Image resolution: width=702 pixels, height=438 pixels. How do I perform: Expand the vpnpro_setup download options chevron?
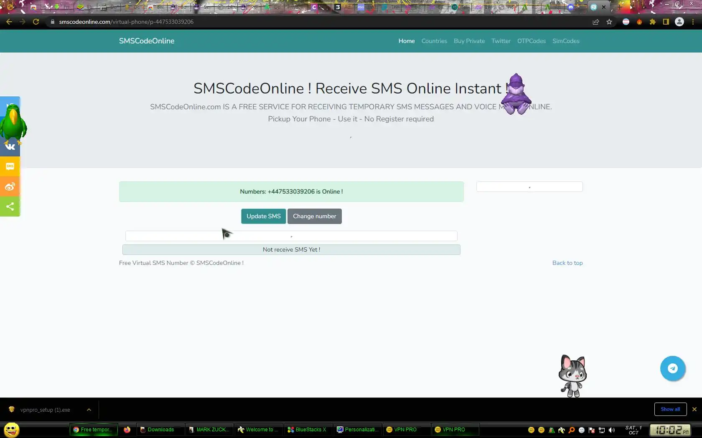tap(89, 410)
